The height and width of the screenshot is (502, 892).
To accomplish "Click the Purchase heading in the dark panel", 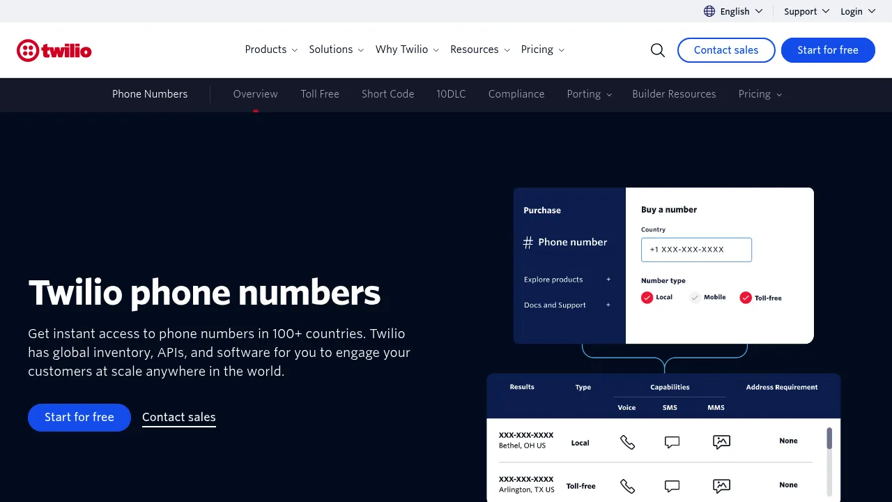I will pyautogui.click(x=542, y=211).
